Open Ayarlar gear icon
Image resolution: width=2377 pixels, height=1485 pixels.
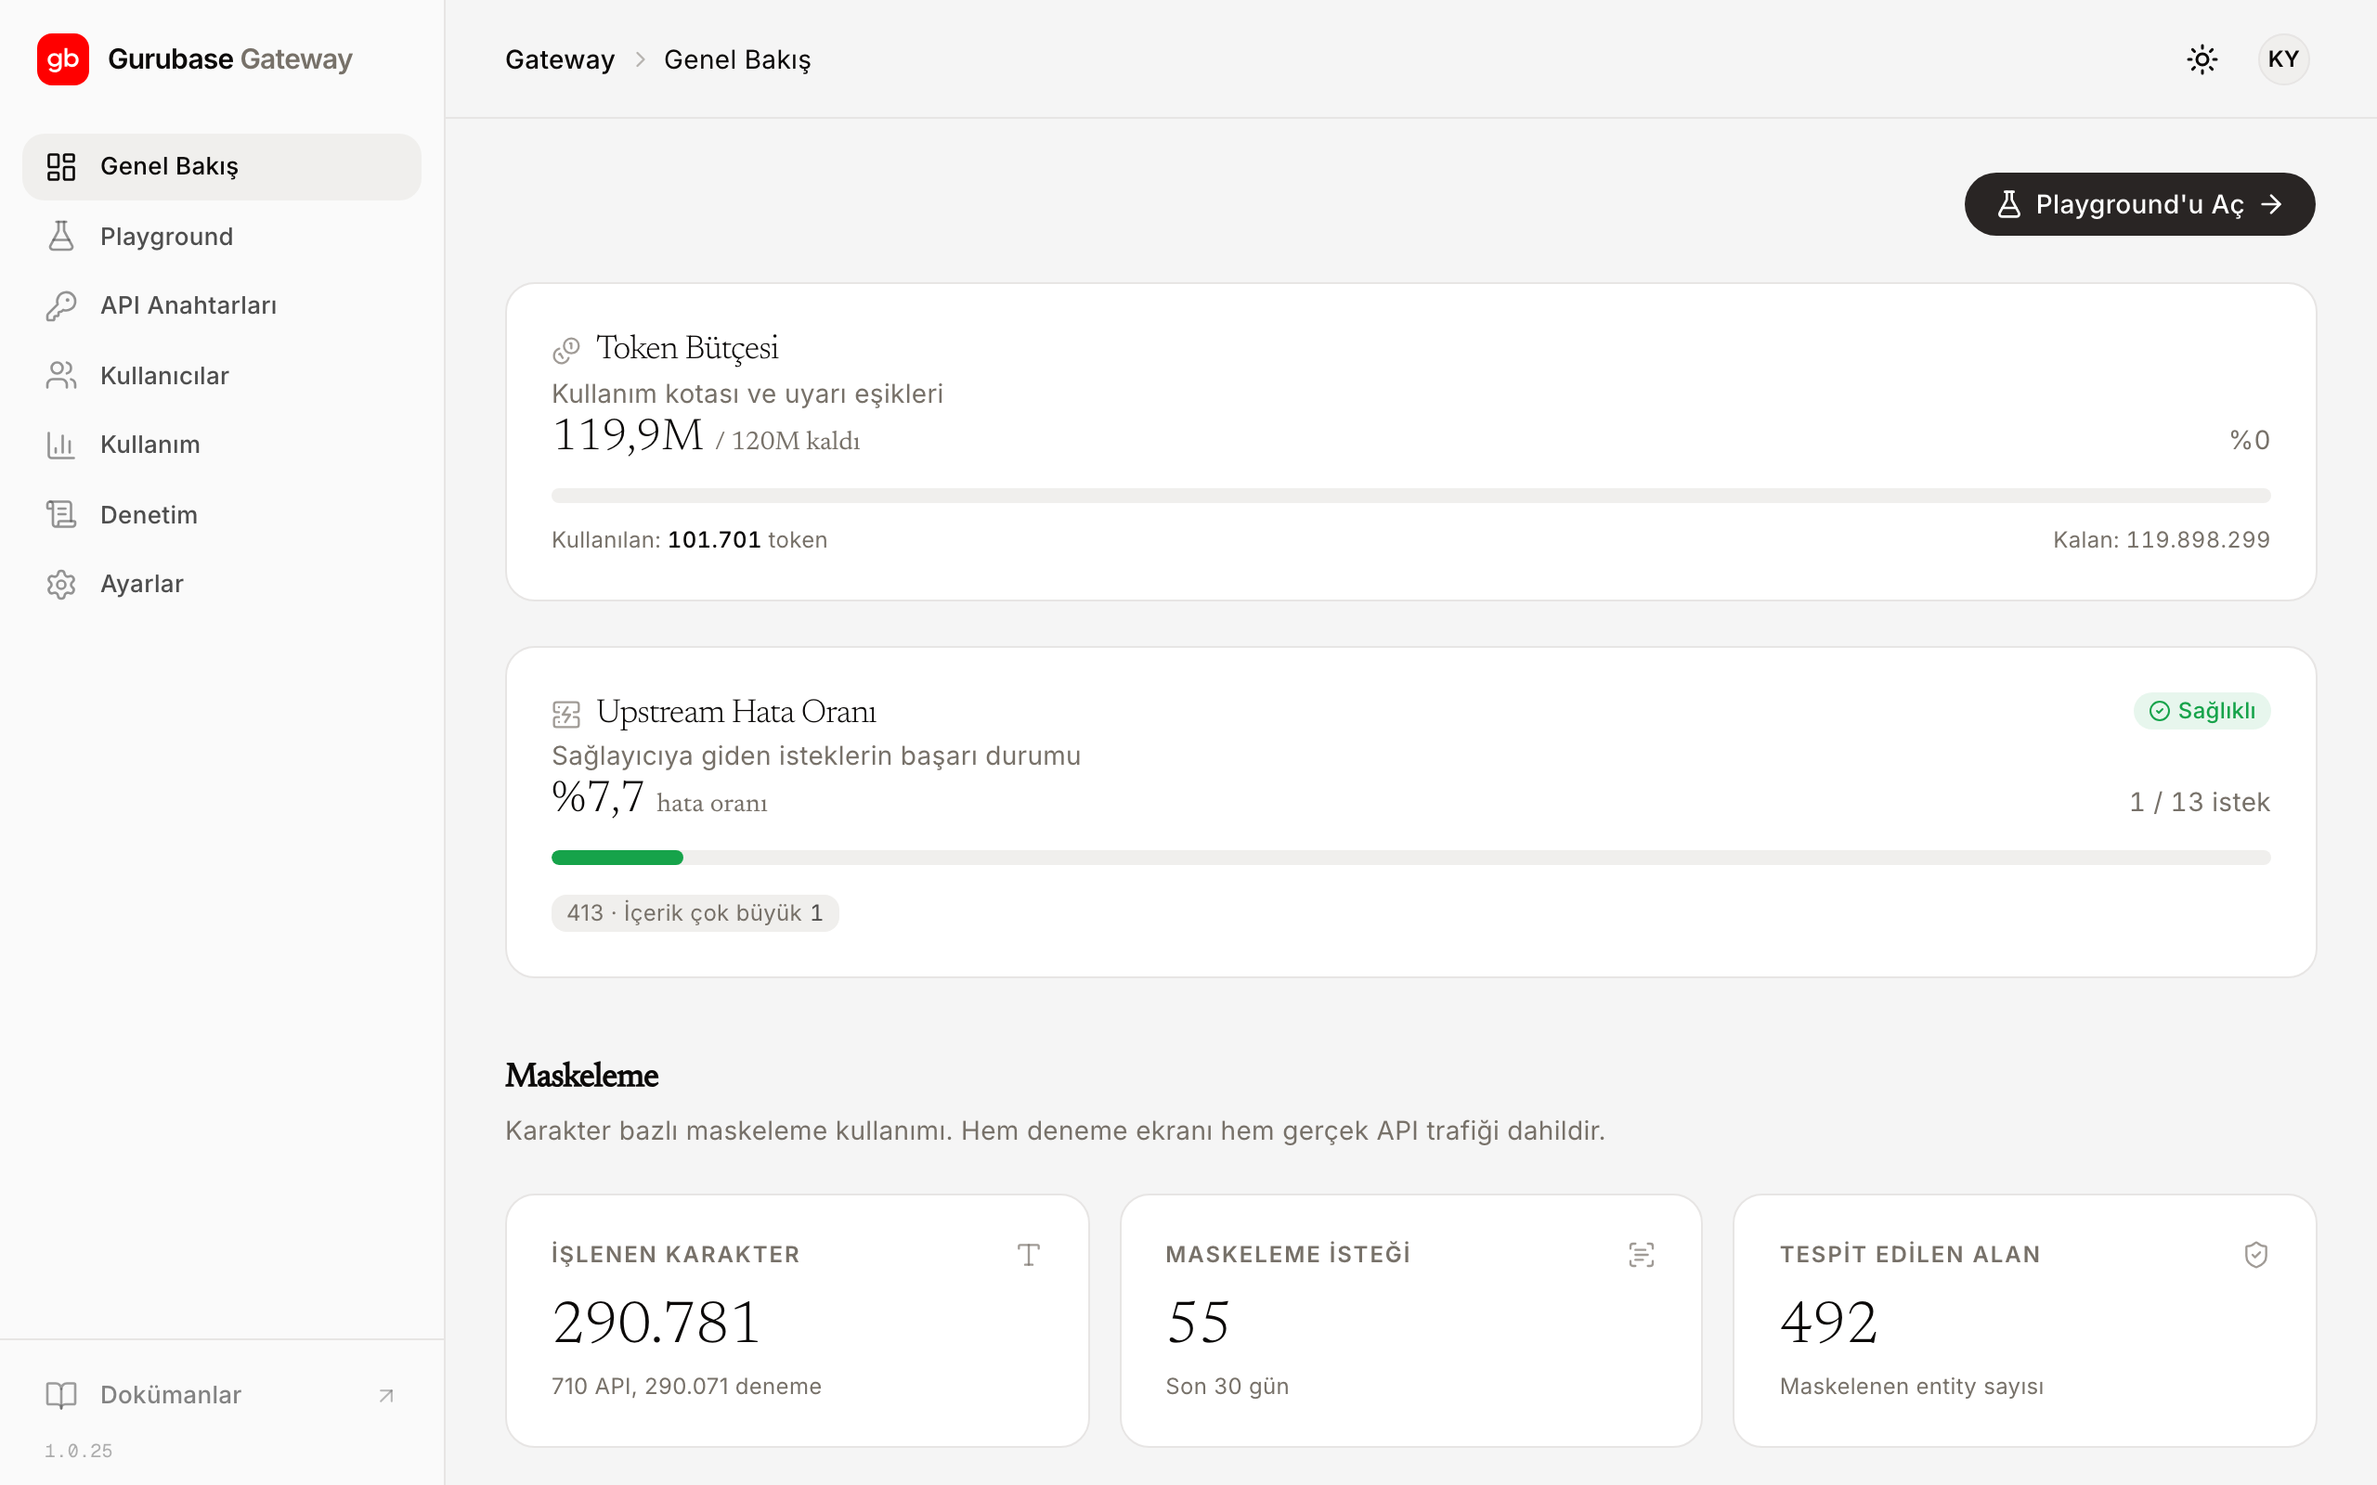[61, 585]
